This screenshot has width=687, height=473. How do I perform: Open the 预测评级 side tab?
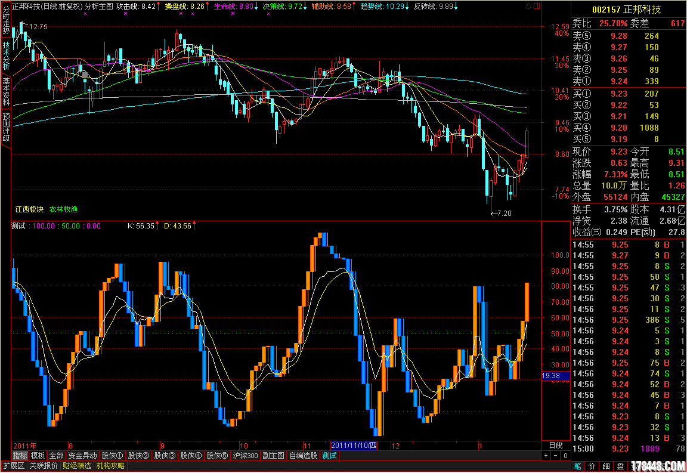pos(6,128)
